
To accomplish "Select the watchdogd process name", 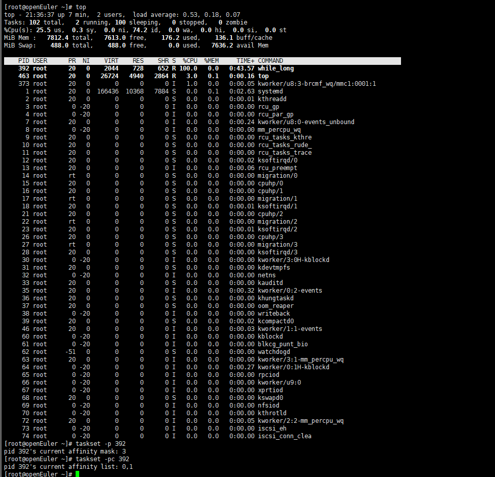I will point(274,352).
